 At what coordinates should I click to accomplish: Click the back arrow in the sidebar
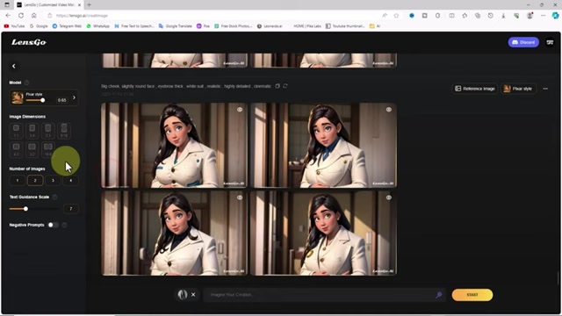tap(14, 66)
